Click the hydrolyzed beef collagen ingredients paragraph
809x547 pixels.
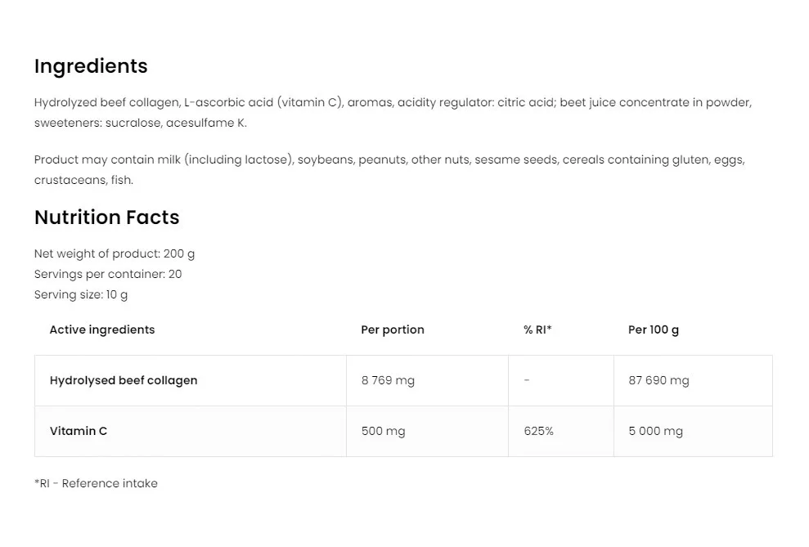point(393,113)
